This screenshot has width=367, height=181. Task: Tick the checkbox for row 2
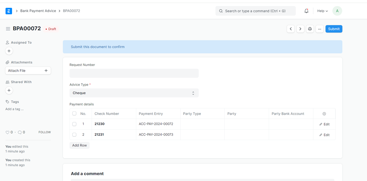[x=74, y=135]
